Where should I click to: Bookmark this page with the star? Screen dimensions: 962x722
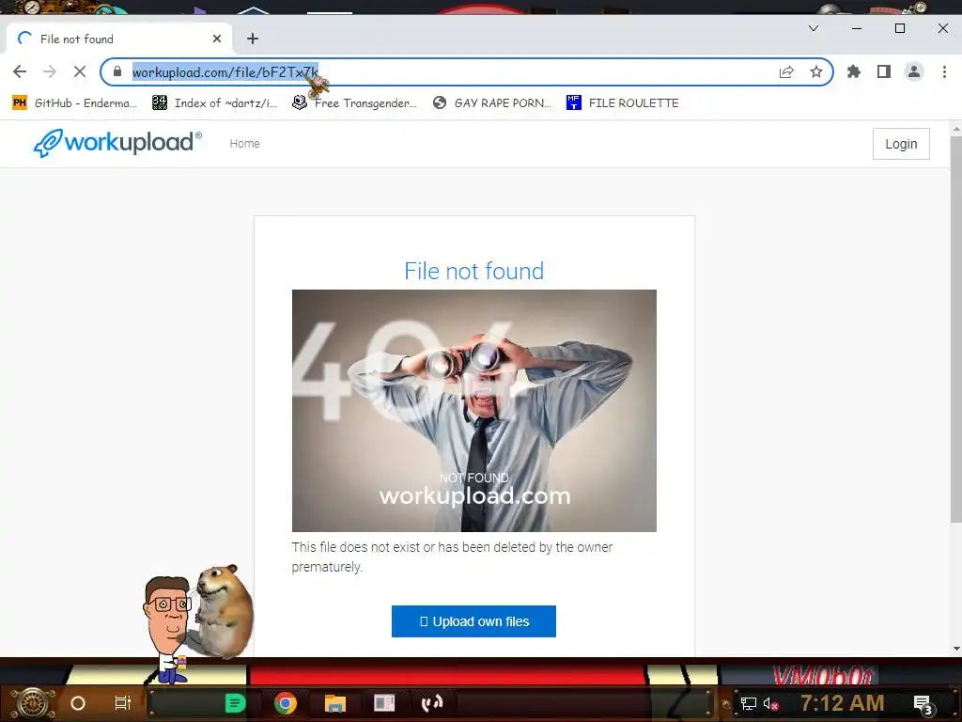click(816, 71)
